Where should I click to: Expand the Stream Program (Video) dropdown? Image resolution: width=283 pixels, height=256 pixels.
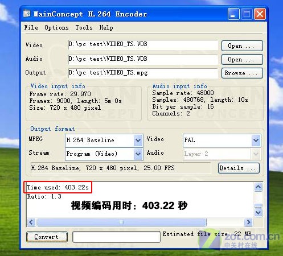138,154
